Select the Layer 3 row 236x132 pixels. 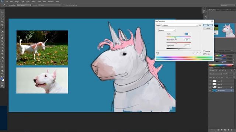coord(221,81)
